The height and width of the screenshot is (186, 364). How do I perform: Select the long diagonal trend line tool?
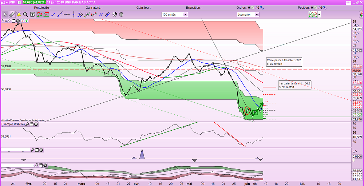pyautogui.click(x=60, y=15)
